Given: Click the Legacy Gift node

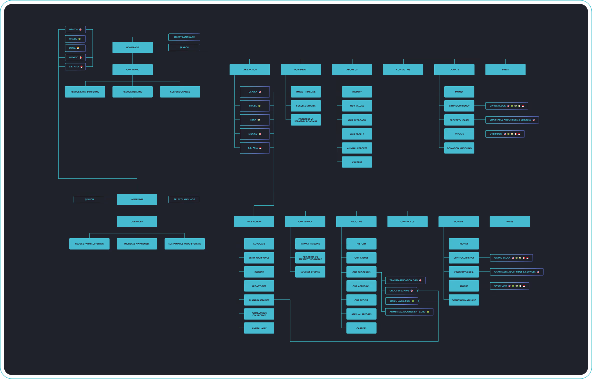Looking at the screenshot, I should pos(259,286).
